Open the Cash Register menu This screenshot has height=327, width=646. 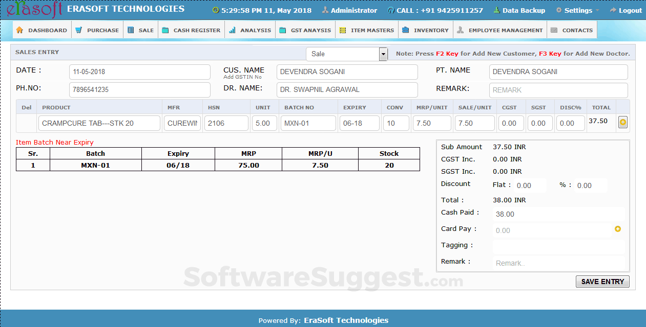[191, 30]
